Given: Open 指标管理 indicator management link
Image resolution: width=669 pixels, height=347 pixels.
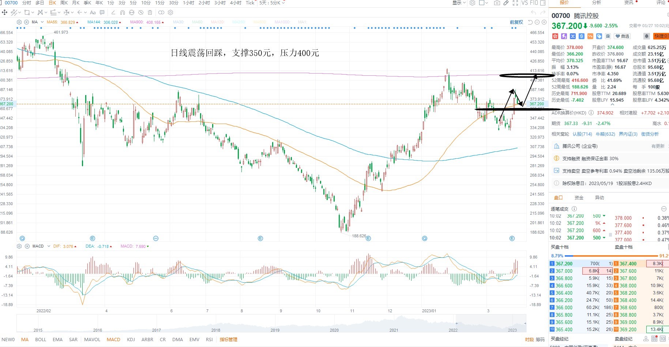Looking at the screenshot, I should 229,340.
